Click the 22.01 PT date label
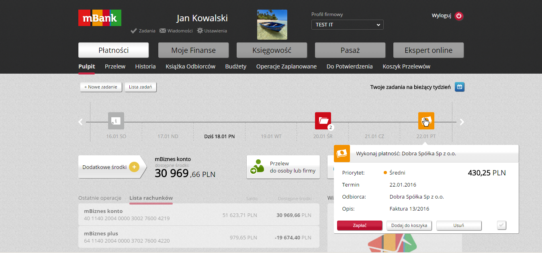The height and width of the screenshot is (253, 542). click(x=426, y=136)
